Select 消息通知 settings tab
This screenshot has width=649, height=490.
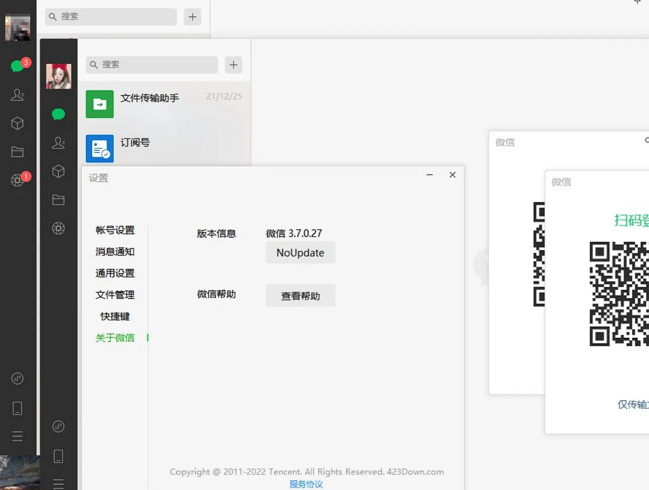point(115,252)
